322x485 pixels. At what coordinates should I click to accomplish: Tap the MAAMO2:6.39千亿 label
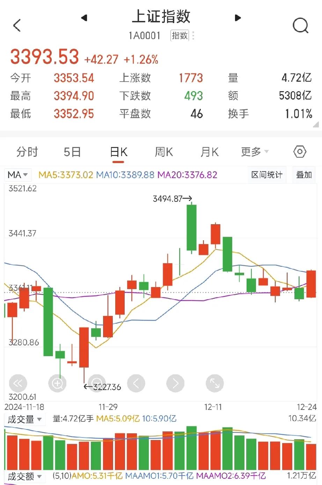[x=231, y=476]
